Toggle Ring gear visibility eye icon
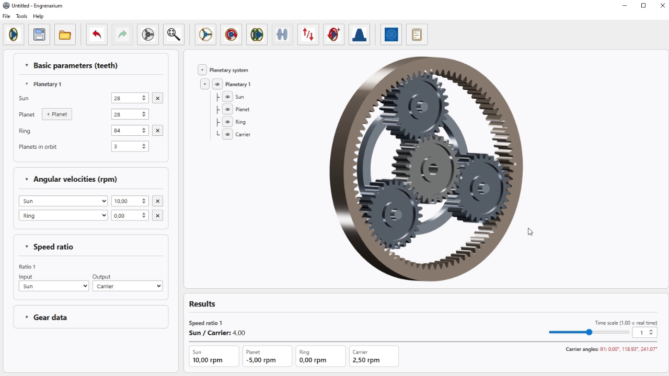 (x=227, y=122)
